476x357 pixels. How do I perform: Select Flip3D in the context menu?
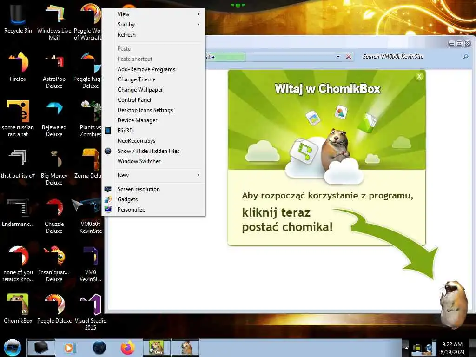click(x=153, y=131)
